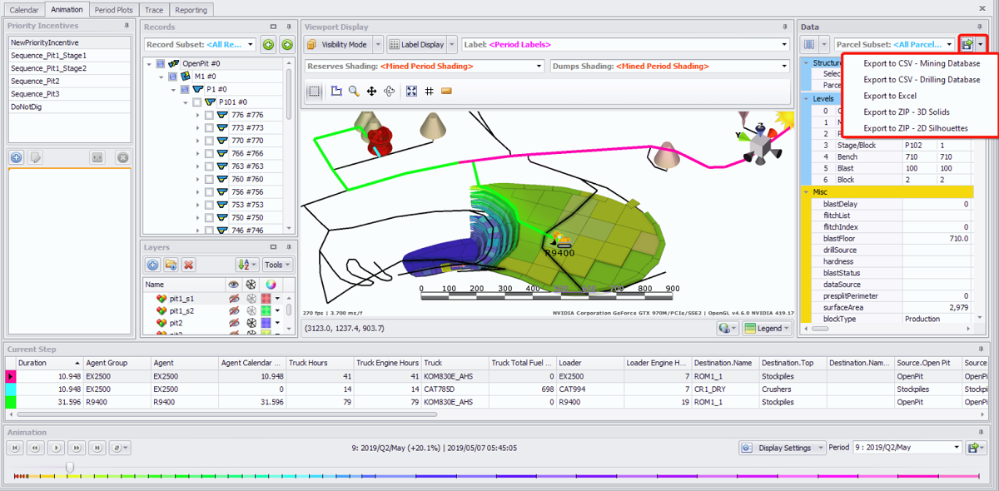
Task: Click the red delete layer icon
Action: 189,265
